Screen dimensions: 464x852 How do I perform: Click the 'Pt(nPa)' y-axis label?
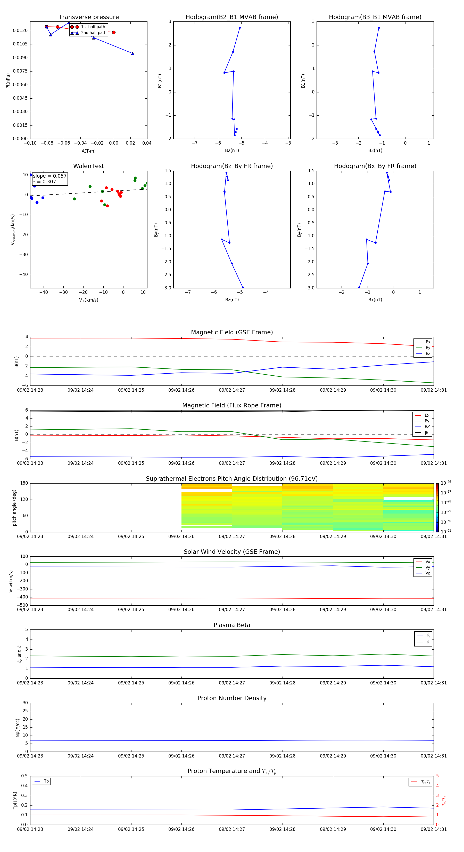[x=8, y=80]
